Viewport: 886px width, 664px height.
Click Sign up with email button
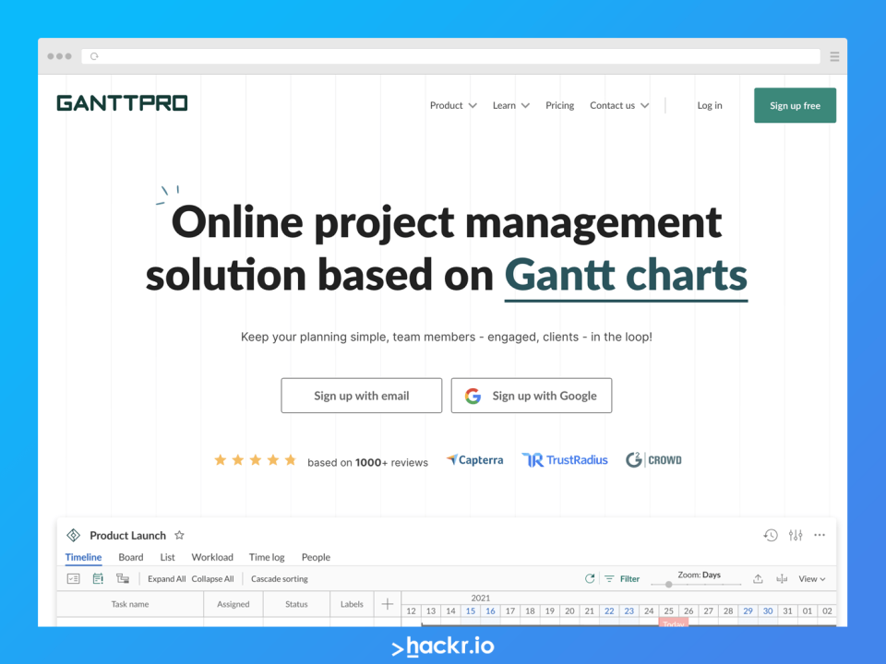point(362,396)
